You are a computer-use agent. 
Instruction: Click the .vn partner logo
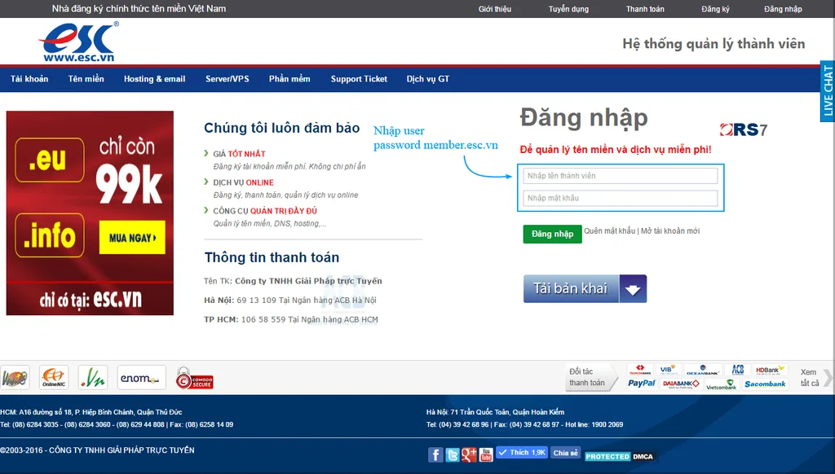93,378
